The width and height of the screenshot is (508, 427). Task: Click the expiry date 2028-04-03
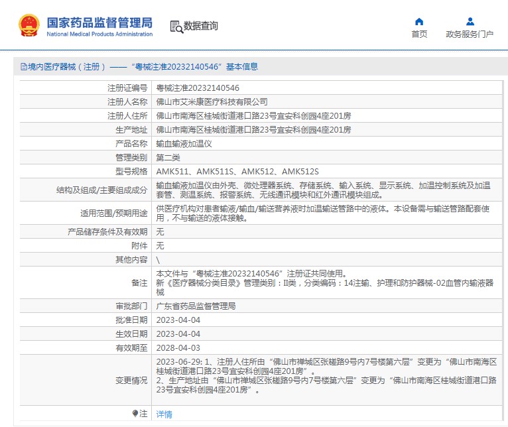click(x=178, y=347)
